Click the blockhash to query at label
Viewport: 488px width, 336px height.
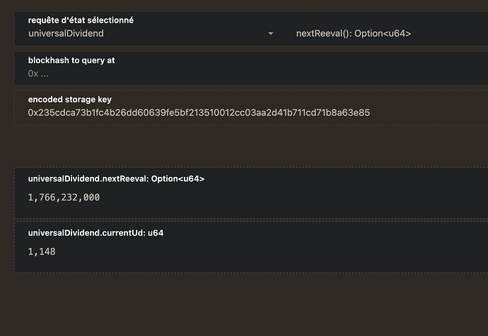click(x=71, y=61)
